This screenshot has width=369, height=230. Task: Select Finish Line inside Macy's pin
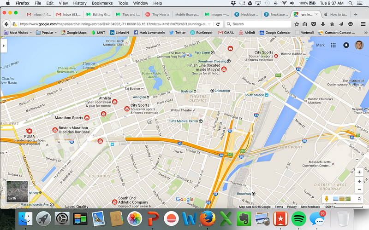point(224,69)
